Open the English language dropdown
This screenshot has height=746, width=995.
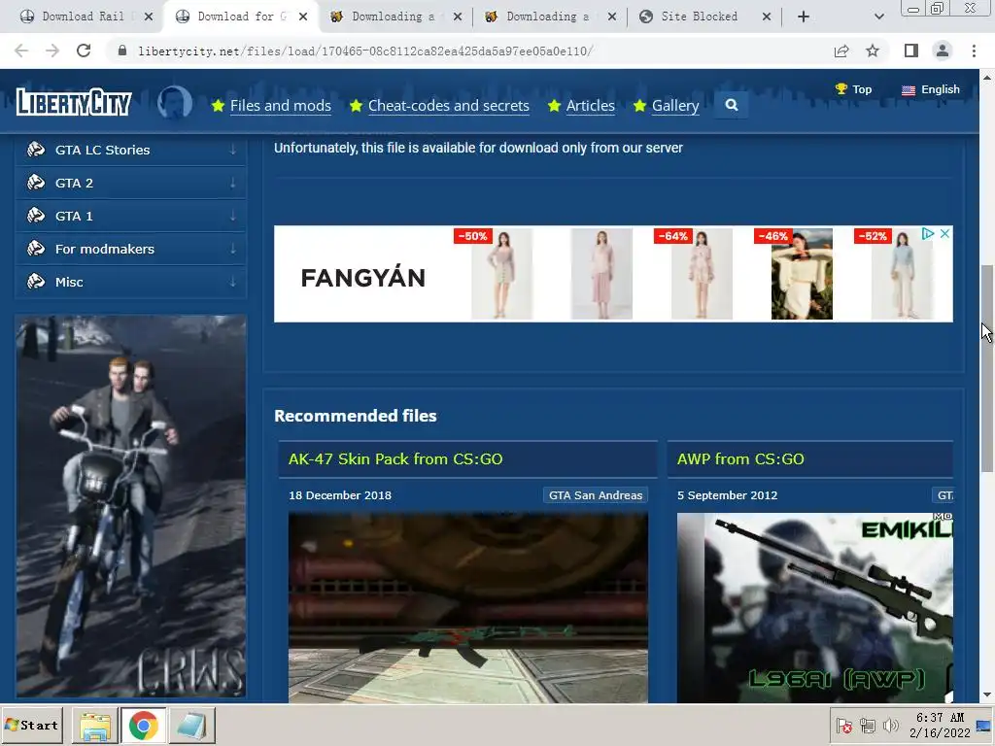[x=931, y=89]
